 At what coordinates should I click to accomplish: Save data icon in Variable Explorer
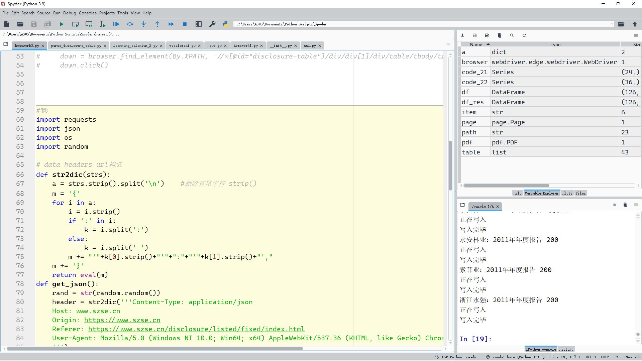474,35
